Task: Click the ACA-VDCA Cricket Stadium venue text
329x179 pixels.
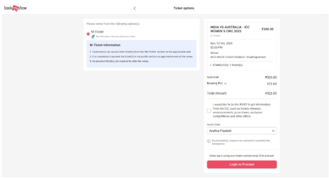Action: [238, 57]
